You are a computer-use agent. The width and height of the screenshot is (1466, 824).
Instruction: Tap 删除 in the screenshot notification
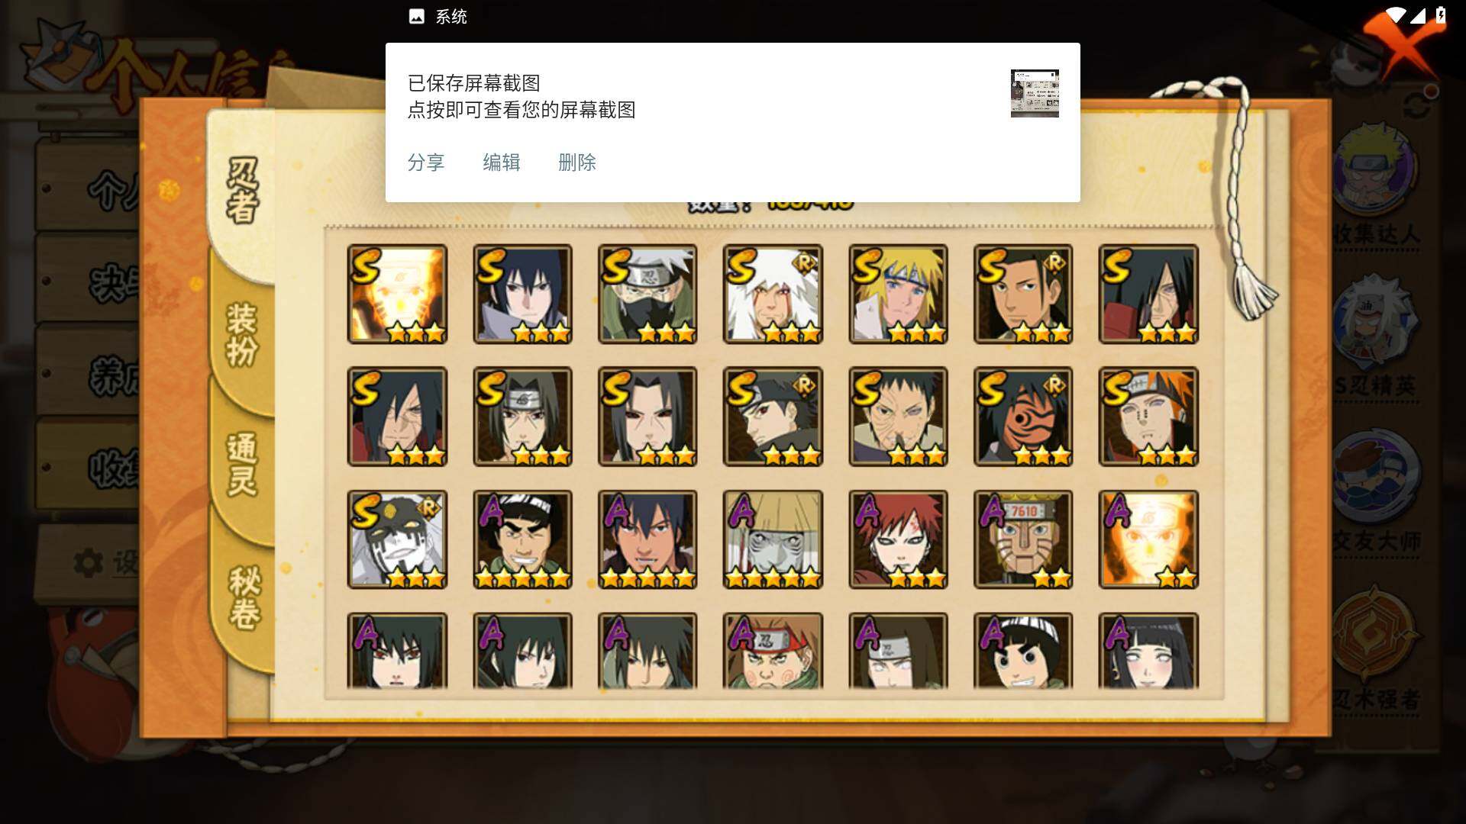[577, 163]
